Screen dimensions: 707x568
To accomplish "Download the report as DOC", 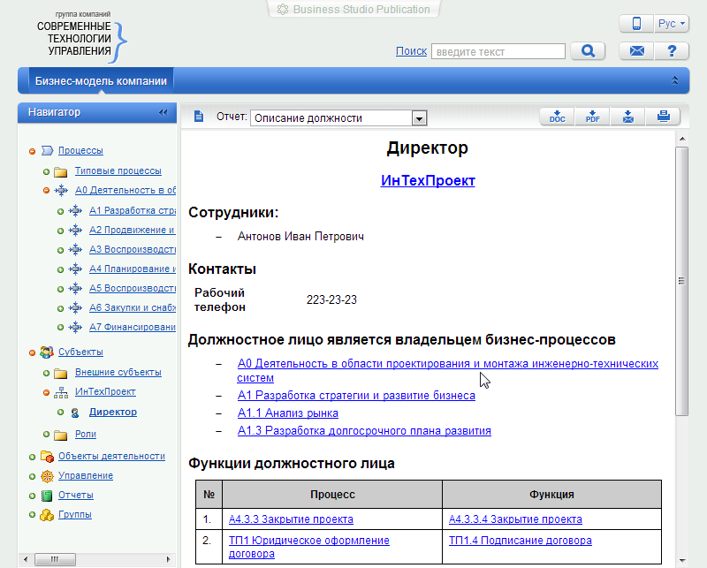I will [x=557, y=117].
